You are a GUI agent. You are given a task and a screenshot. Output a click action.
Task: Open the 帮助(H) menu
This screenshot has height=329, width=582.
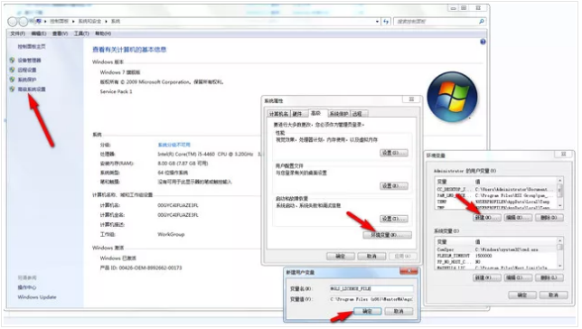click(x=103, y=33)
